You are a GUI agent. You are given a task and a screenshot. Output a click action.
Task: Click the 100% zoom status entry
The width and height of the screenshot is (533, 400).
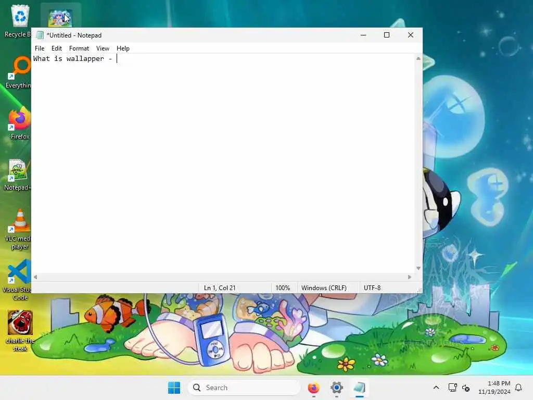tap(283, 287)
